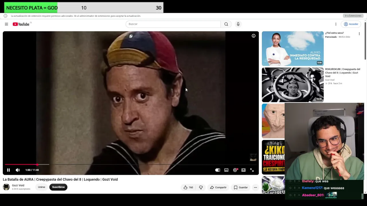The height and width of the screenshot is (206, 367).
Task: Open more actions menu below the video
Action: (255, 187)
